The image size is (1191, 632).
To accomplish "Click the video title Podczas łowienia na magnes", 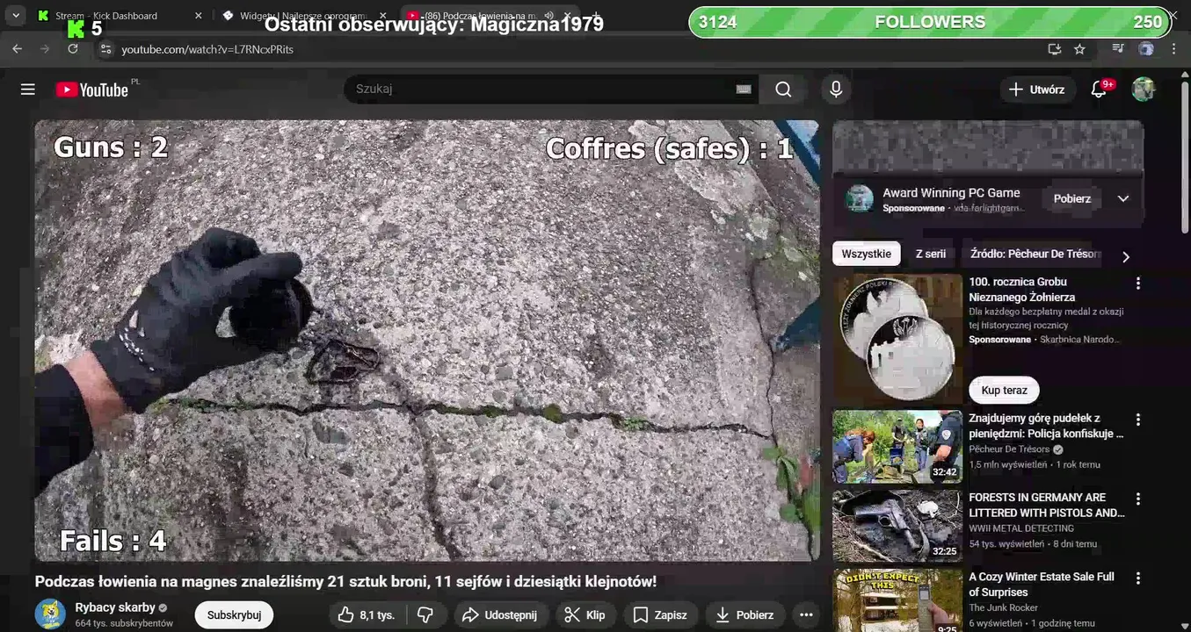I will 345,582.
